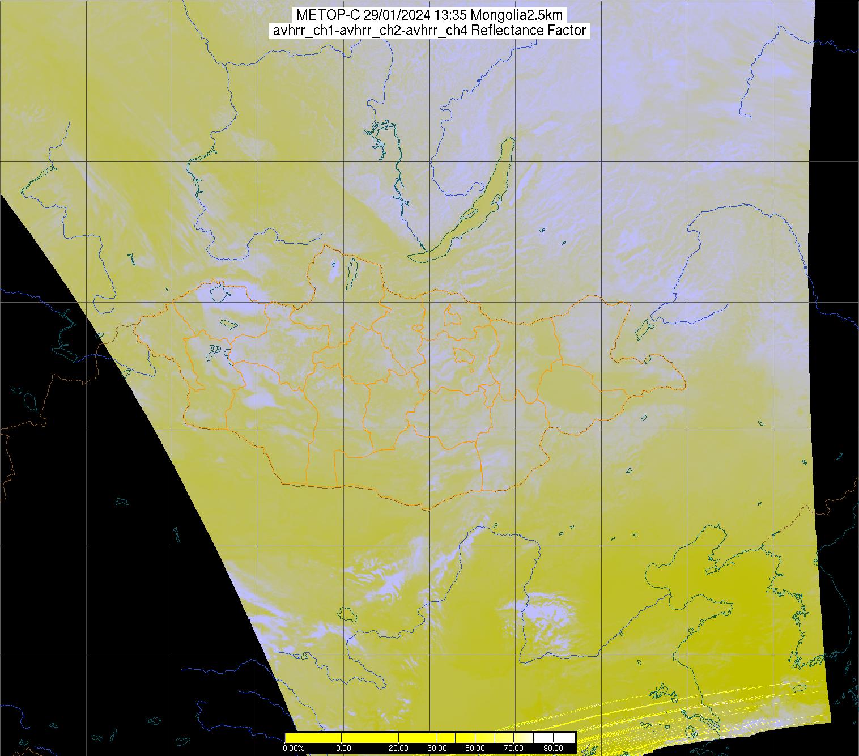Click the 10.00 colorbar label
The image size is (859, 756).
point(342,748)
